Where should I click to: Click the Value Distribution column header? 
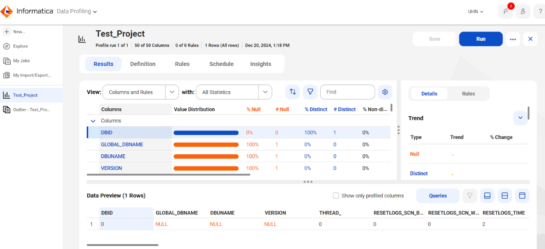point(194,110)
